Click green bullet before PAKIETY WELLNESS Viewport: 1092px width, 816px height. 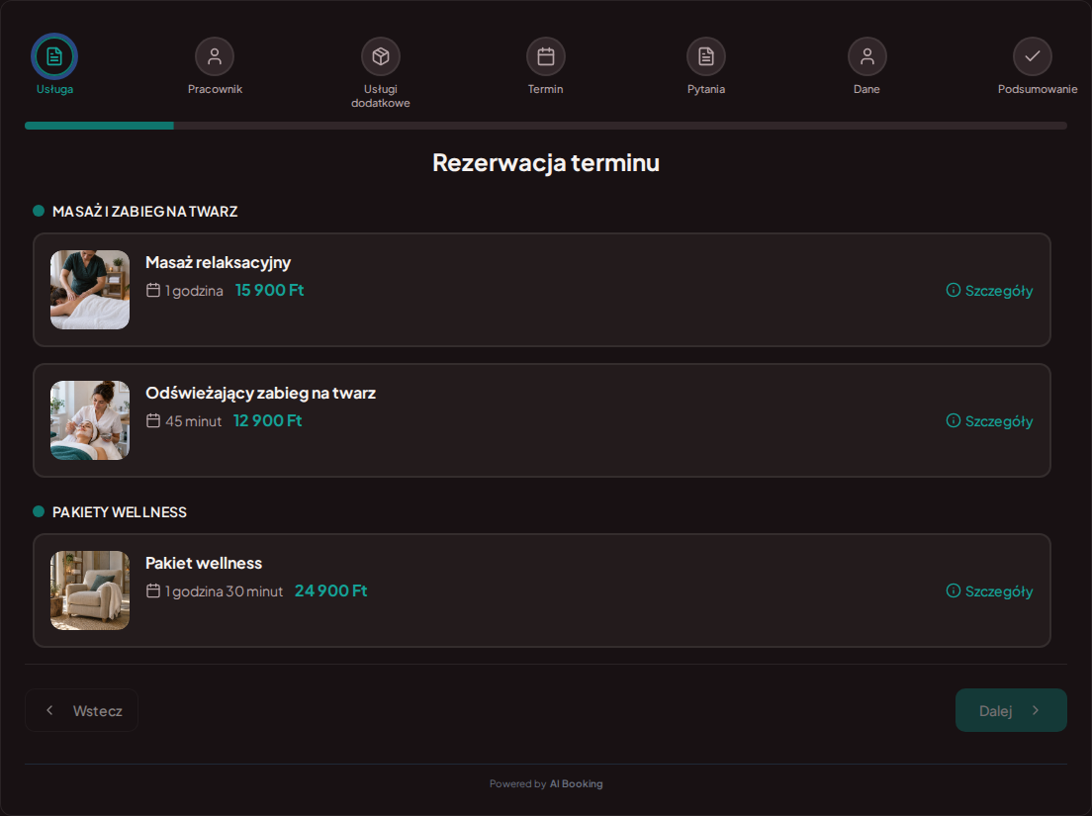click(x=39, y=511)
